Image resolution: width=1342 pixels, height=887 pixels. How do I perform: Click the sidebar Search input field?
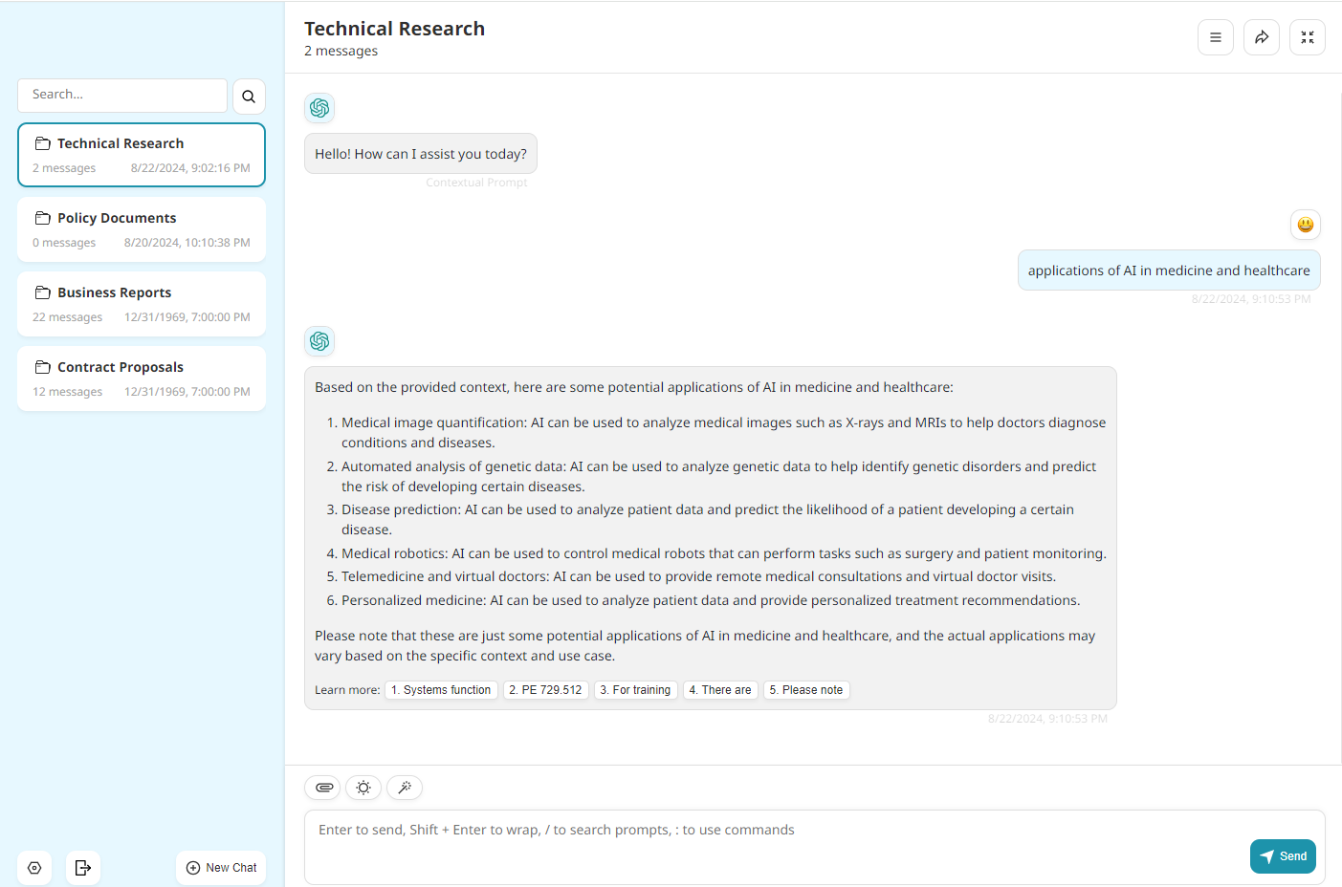pyautogui.click(x=122, y=96)
